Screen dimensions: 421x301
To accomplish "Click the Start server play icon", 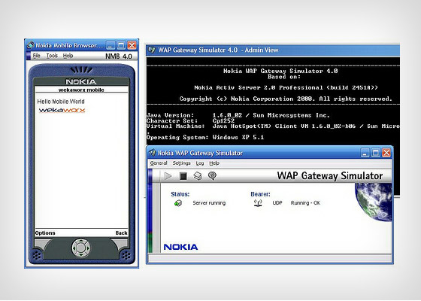I will pos(168,176).
